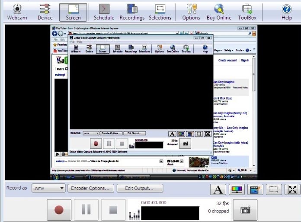Open the Selections tool
301x222 pixels.
point(160,12)
